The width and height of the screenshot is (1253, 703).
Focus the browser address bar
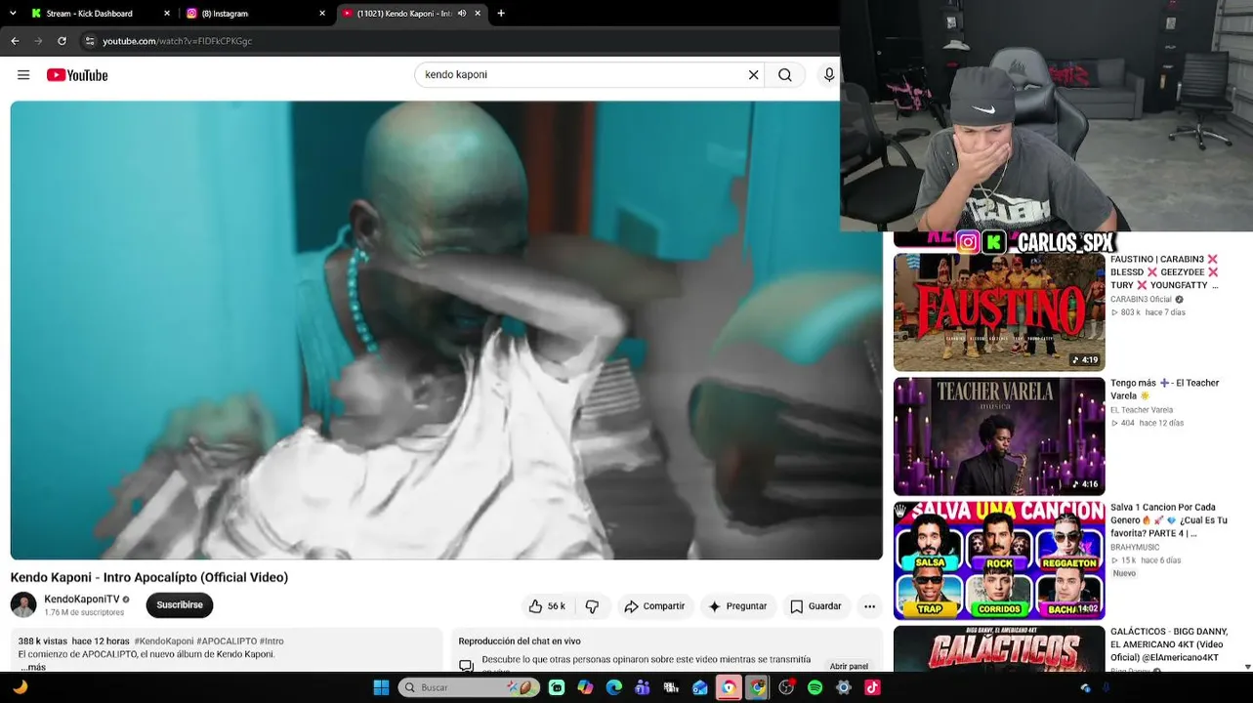click(459, 41)
